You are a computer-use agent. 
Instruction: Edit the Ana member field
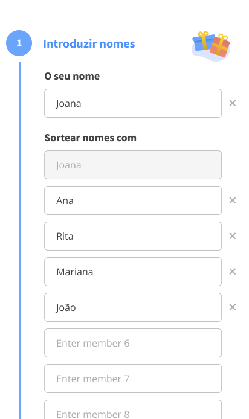coord(133,200)
